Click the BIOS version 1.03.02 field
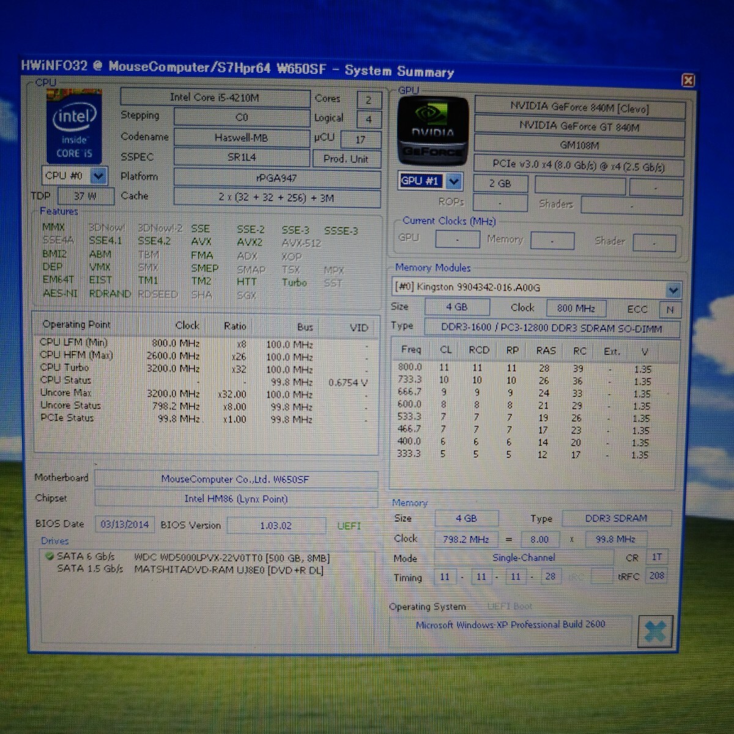 276,525
